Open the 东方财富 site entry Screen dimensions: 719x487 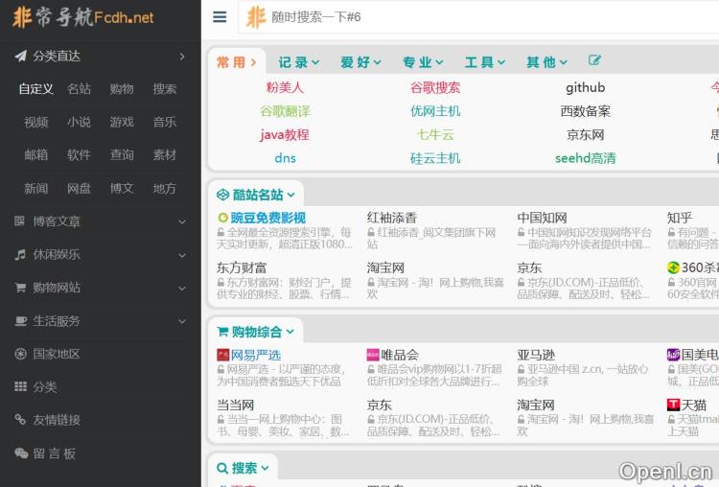pyautogui.click(x=242, y=267)
